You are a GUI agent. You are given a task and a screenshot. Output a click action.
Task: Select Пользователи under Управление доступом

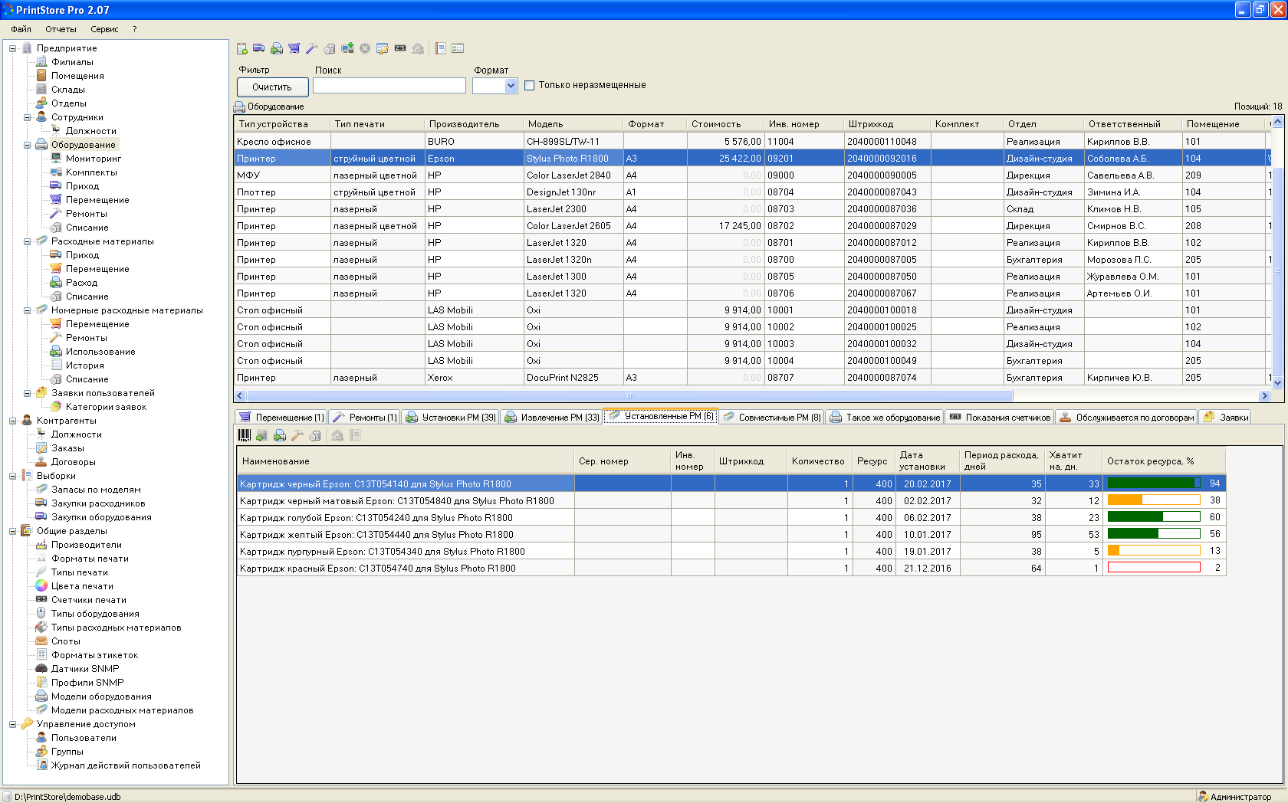(x=84, y=738)
